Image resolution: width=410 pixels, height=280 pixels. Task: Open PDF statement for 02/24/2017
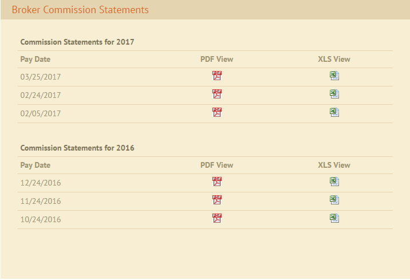(217, 94)
